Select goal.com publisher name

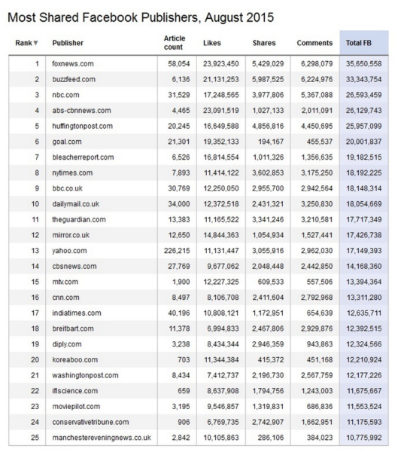tap(67, 142)
